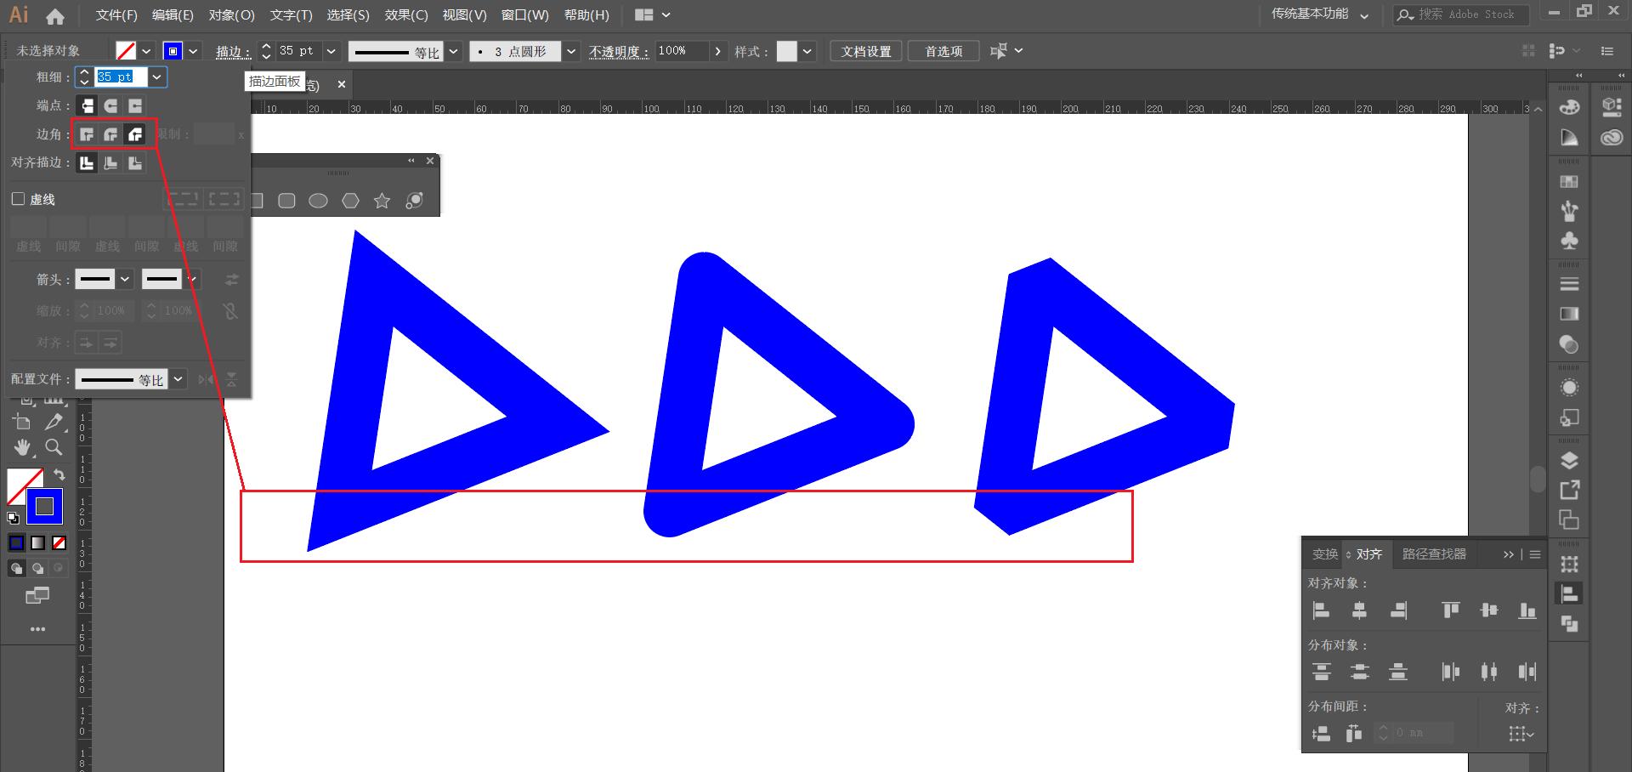This screenshot has height=772, width=1632.
Task: Click vertical align top icon
Action: point(1450,610)
